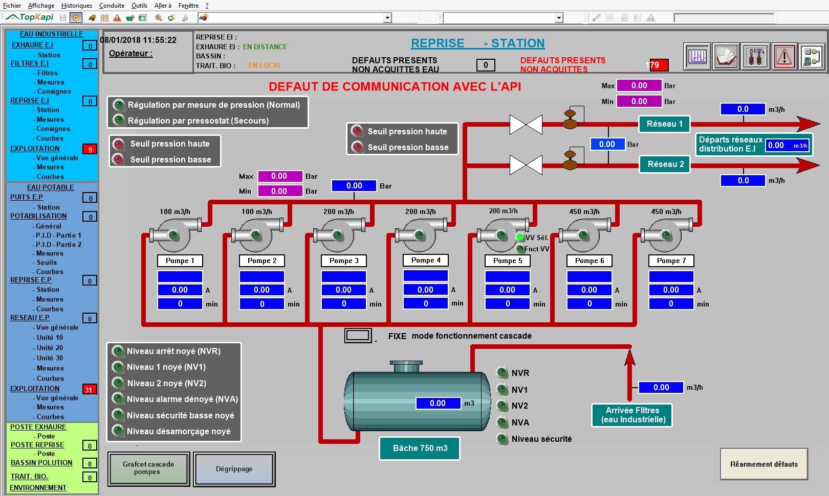This screenshot has height=496, width=829.
Task: Open the Historiques menu
Action: tap(77, 6)
